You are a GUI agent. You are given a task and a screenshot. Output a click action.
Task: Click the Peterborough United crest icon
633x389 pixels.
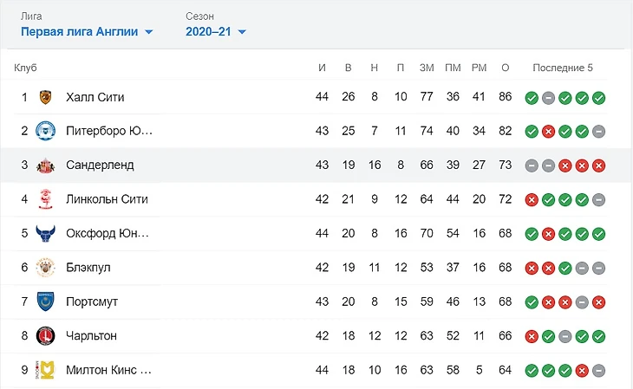[x=46, y=131]
